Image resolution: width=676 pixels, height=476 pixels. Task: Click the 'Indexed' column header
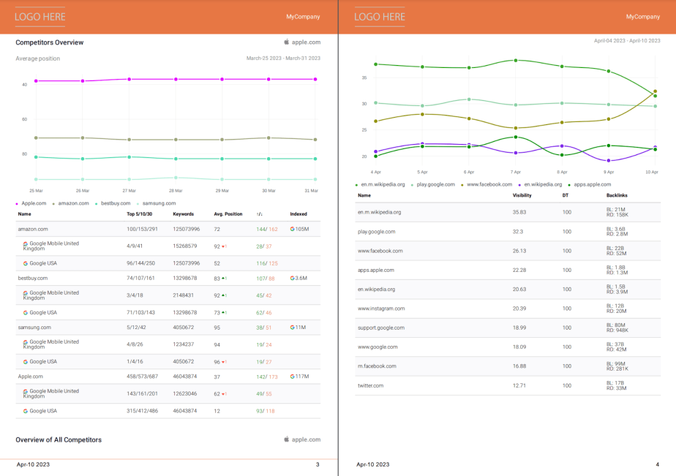(298, 214)
